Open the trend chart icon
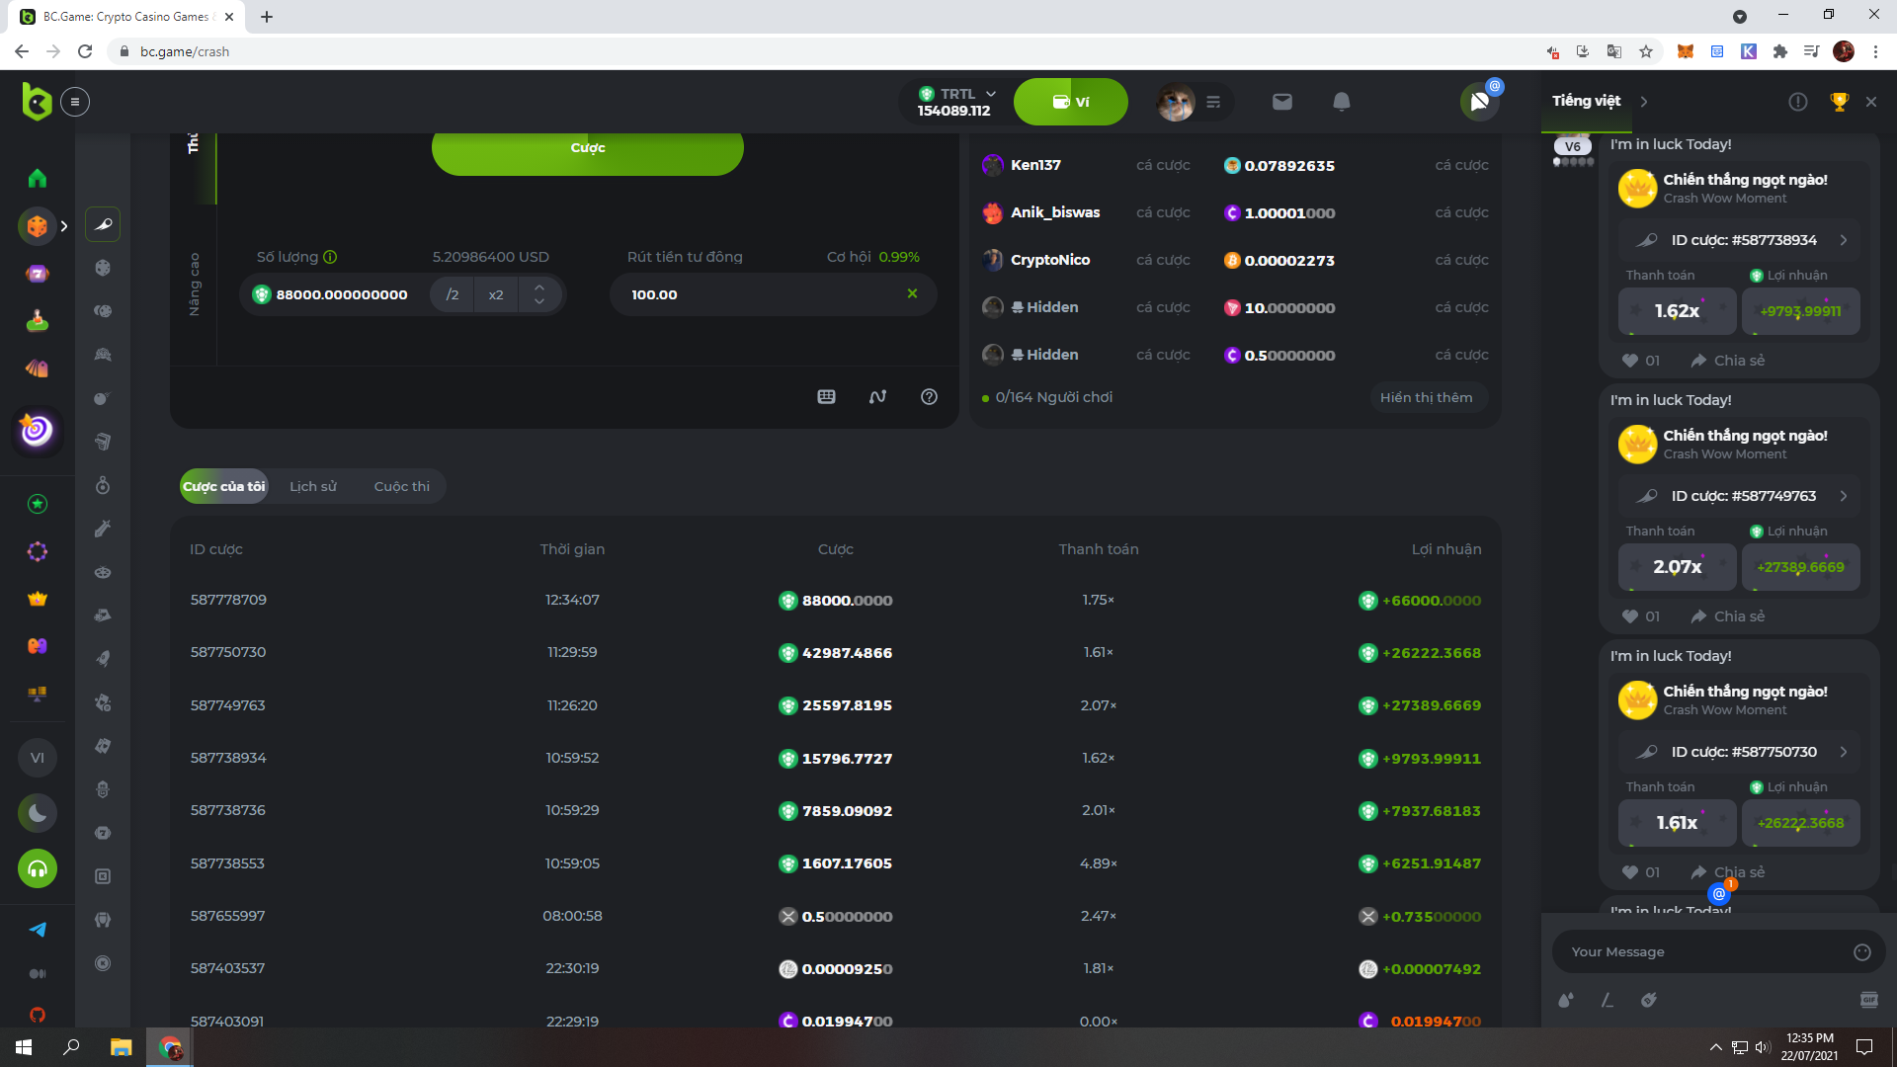 point(877,397)
